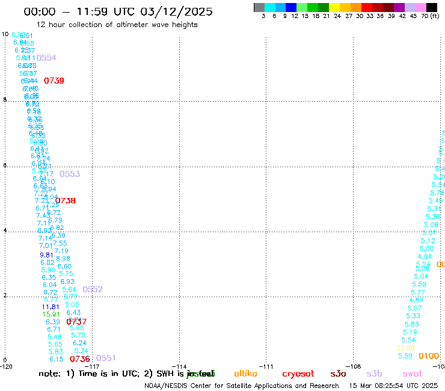This screenshot has height=391, width=445.
Task: Click the orange 'altika' satellite legend label
Action: click(x=246, y=374)
